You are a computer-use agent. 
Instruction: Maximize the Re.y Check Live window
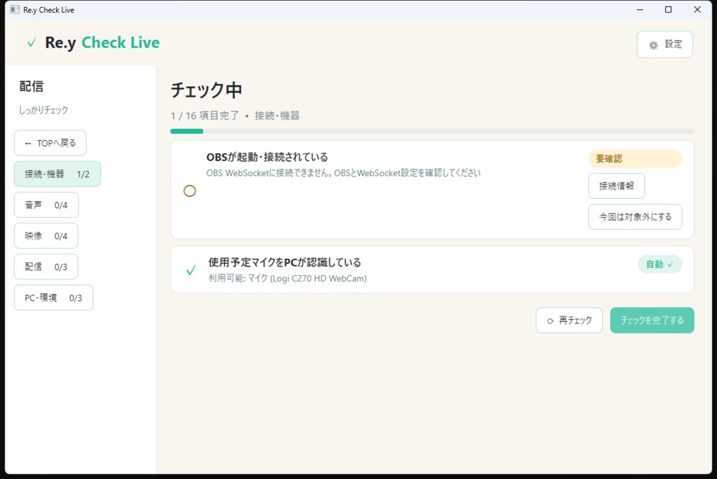(x=669, y=10)
